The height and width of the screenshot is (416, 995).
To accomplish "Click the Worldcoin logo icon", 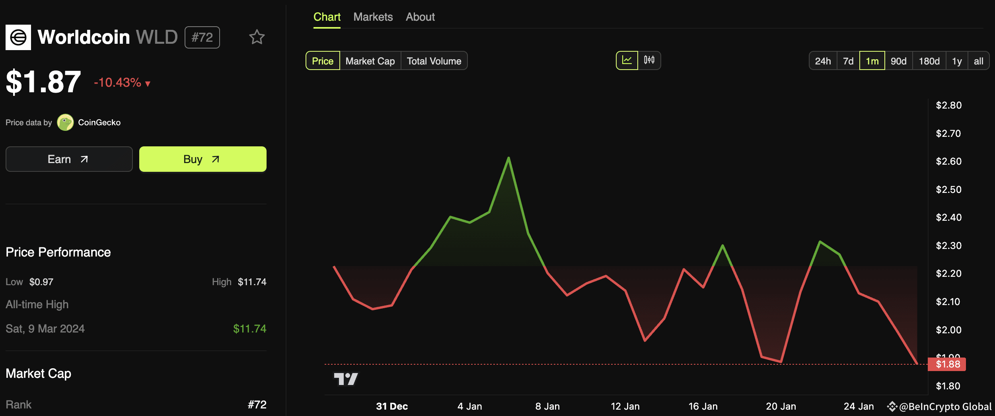I will [x=18, y=37].
